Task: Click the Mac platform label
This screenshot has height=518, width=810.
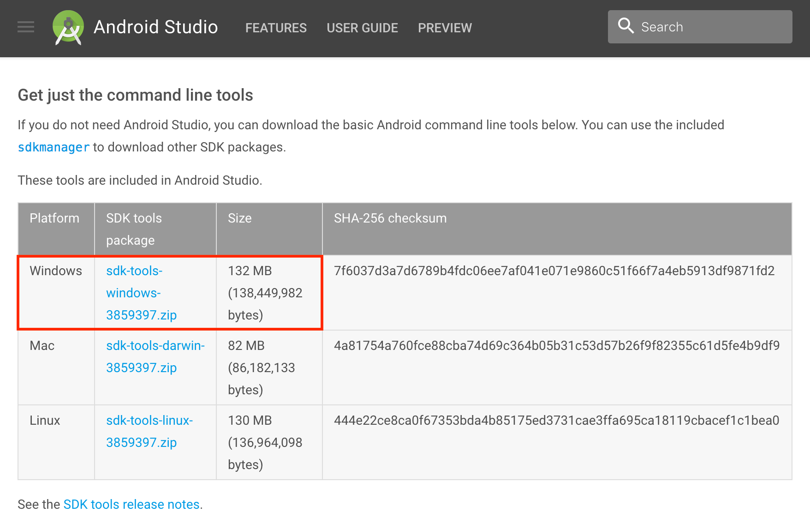Action: pyautogui.click(x=42, y=345)
